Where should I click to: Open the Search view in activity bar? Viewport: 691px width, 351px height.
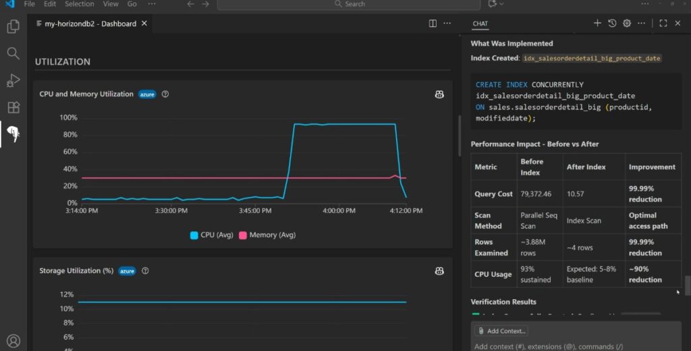pyautogui.click(x=13, y=54)
